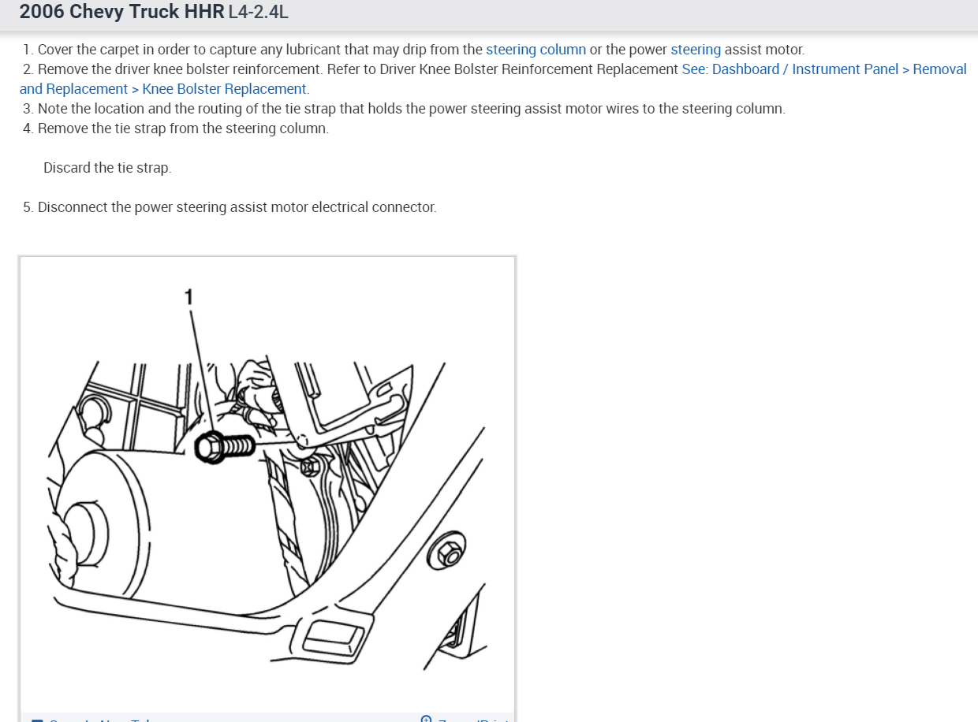Viewport: 978px width, 722px height.
Task: Open the 'See: Dashboard / Instrument Panel > Removal' link
Action: (824, 69)
